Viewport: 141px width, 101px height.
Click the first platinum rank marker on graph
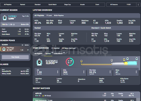127,59
